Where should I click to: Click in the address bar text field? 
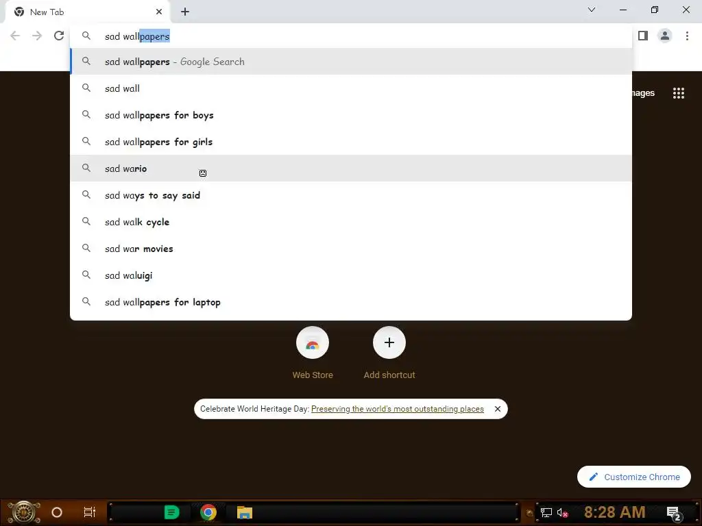pyautogui.click(x=351, y=36)
